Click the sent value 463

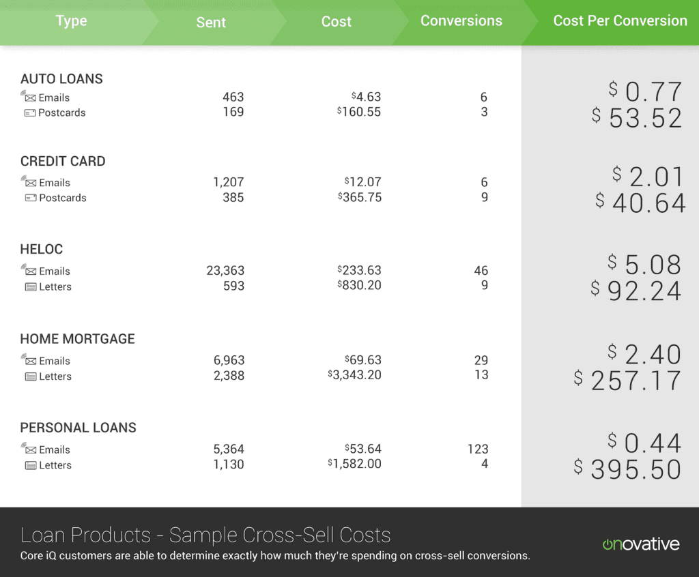tap(233, 97)
